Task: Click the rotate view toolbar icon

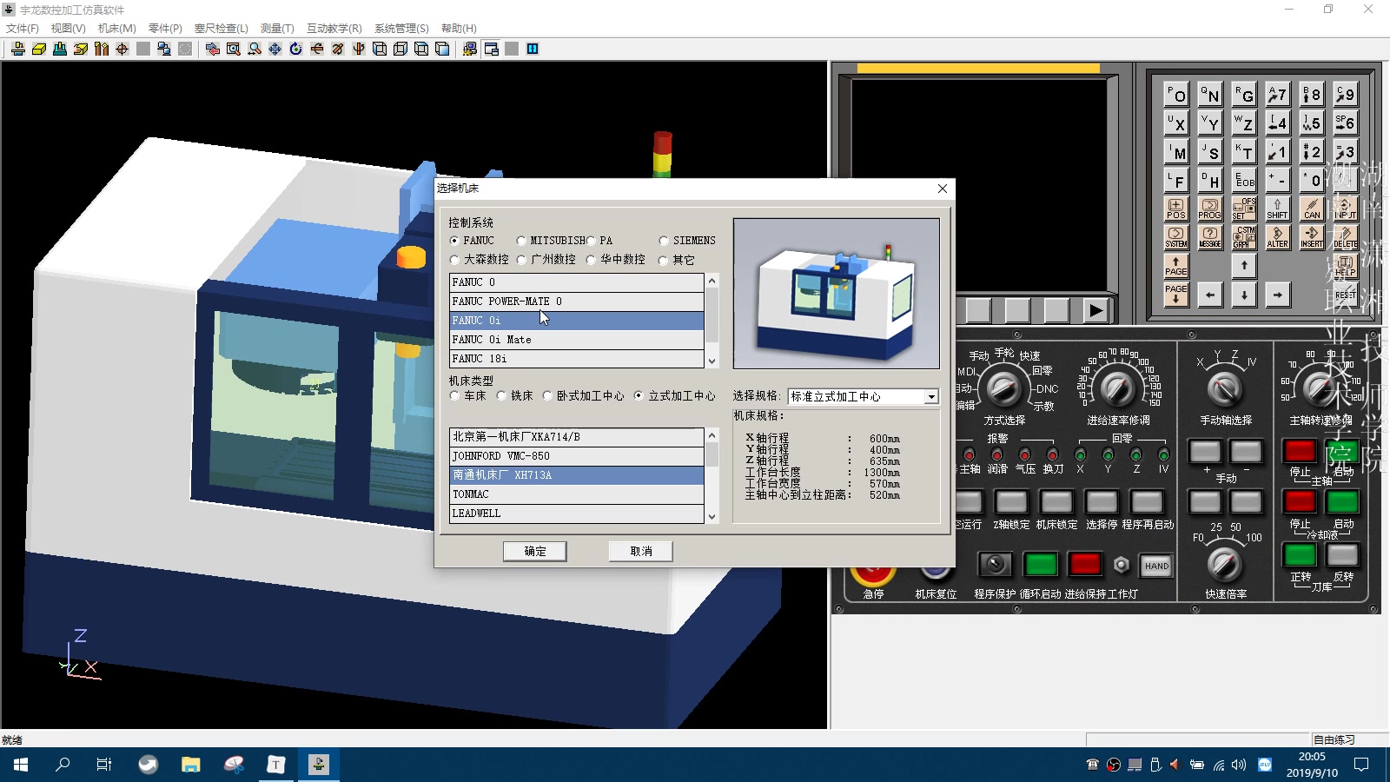Action: click(296, 49)
